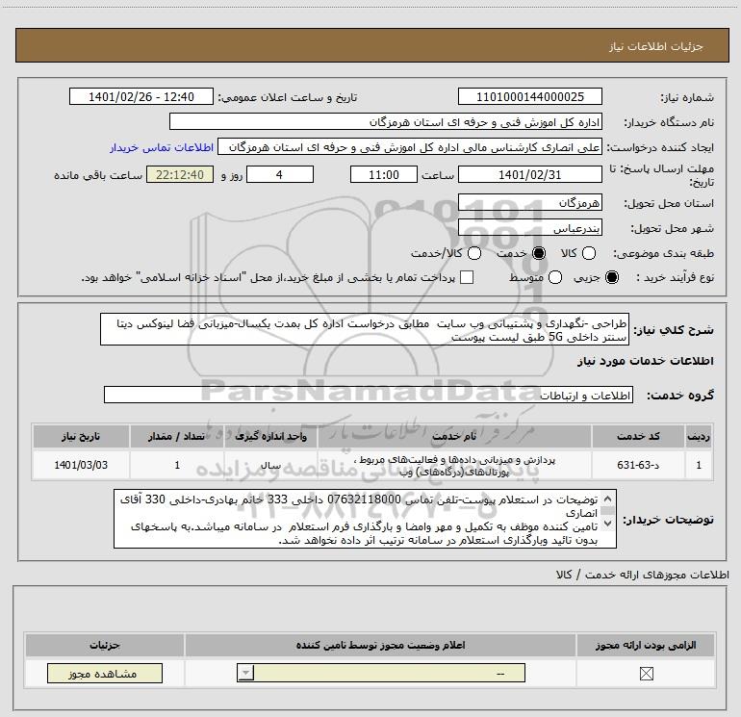Click the service name cell پردازش و میزبانی
The height and width of the screenshot is (717, 741).
click(x=454, y=465)
